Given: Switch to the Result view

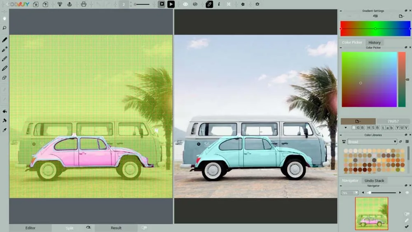Looking at the screenshot, I should coord(116,228).
